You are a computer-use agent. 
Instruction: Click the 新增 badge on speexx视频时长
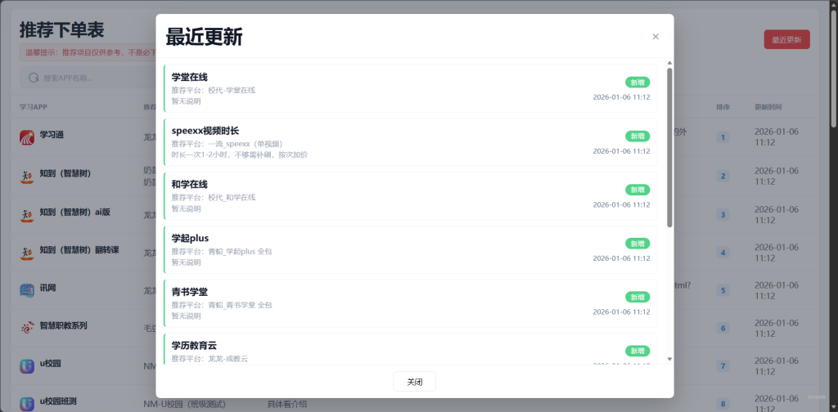click(x=638, y=136)
